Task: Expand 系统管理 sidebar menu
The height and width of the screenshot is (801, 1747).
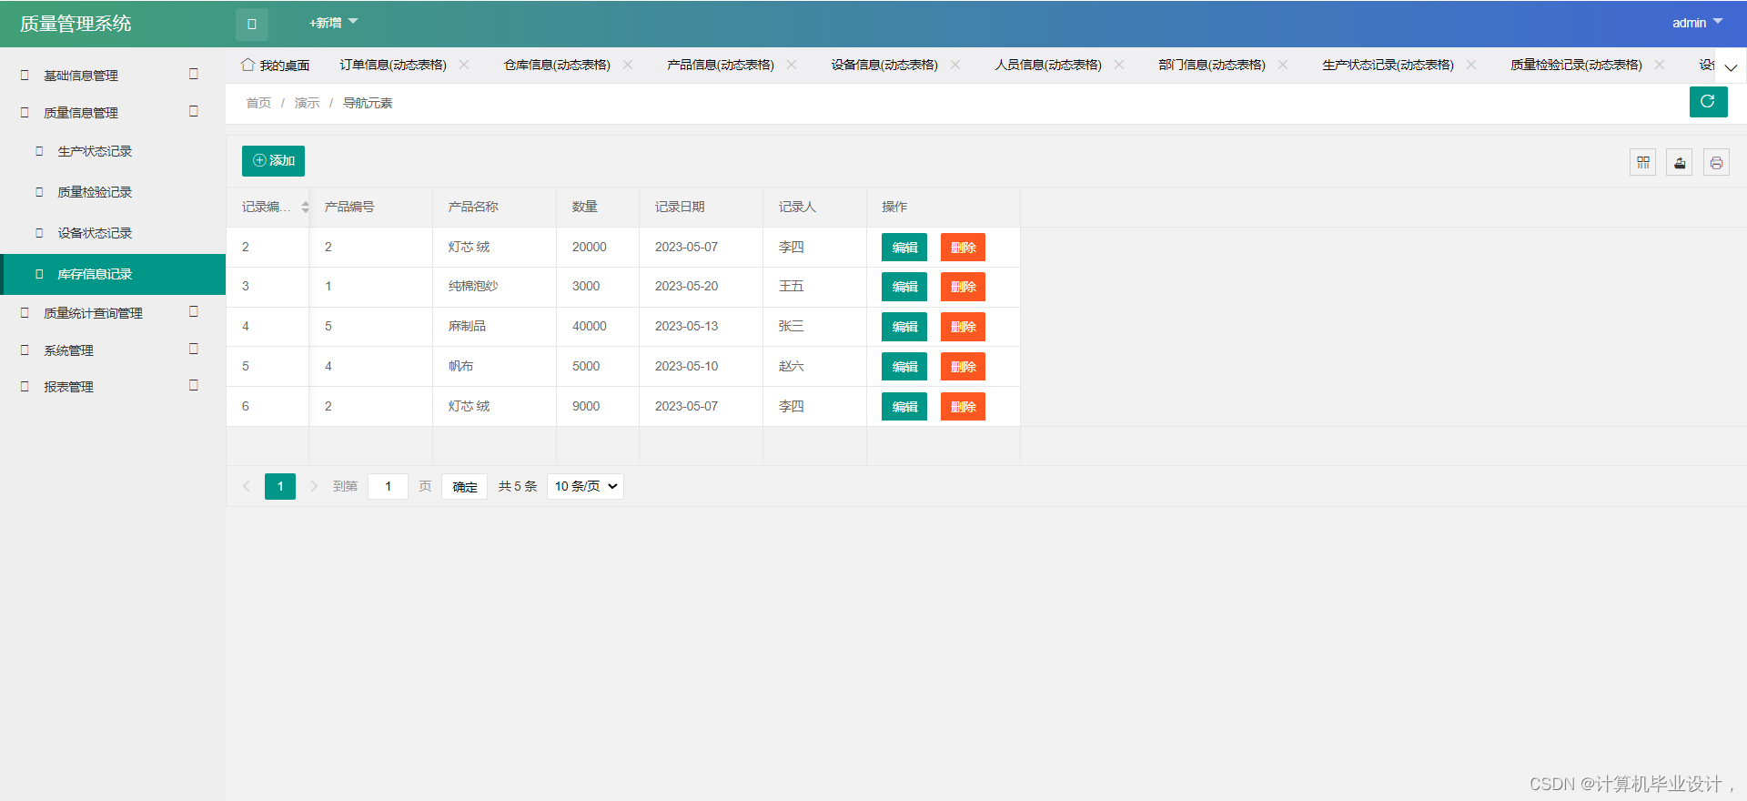Action: pos(113,350)
